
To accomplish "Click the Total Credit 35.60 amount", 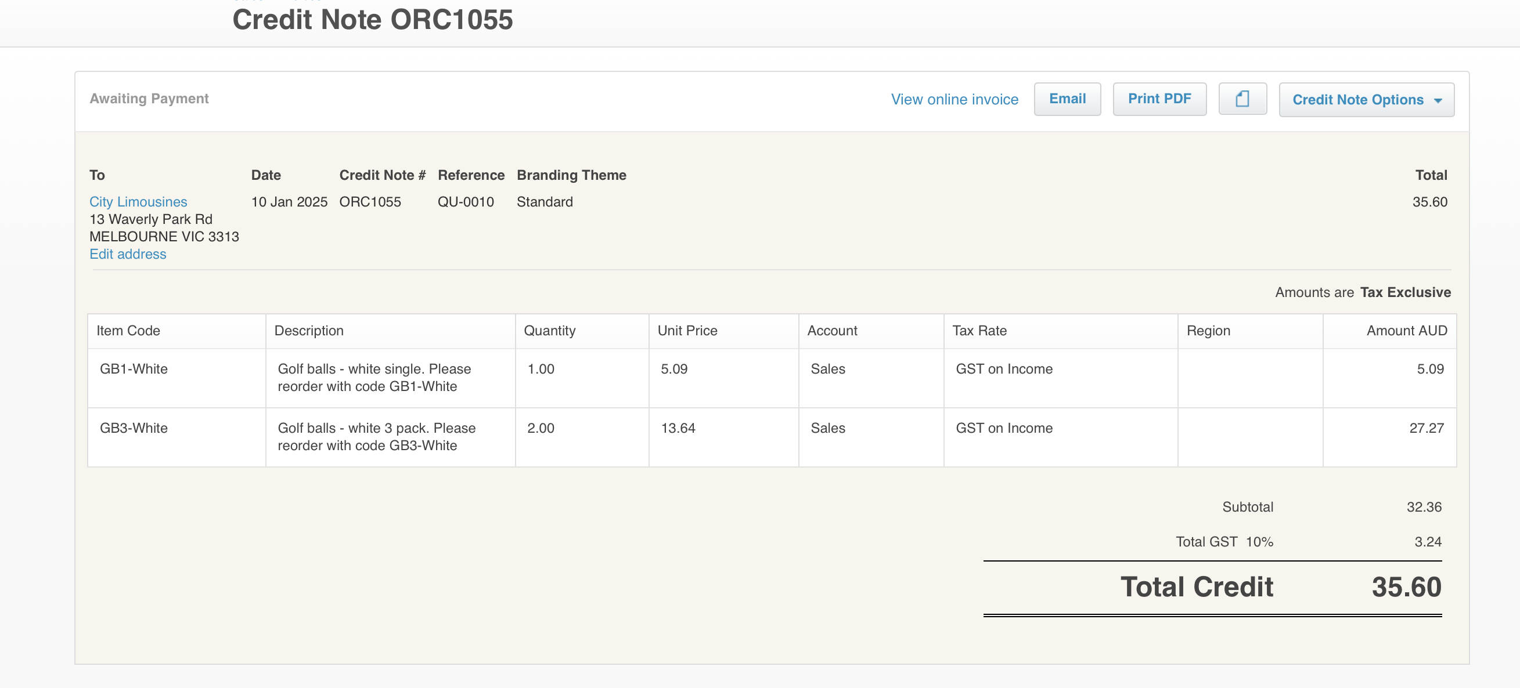I will coord(1406,587).
